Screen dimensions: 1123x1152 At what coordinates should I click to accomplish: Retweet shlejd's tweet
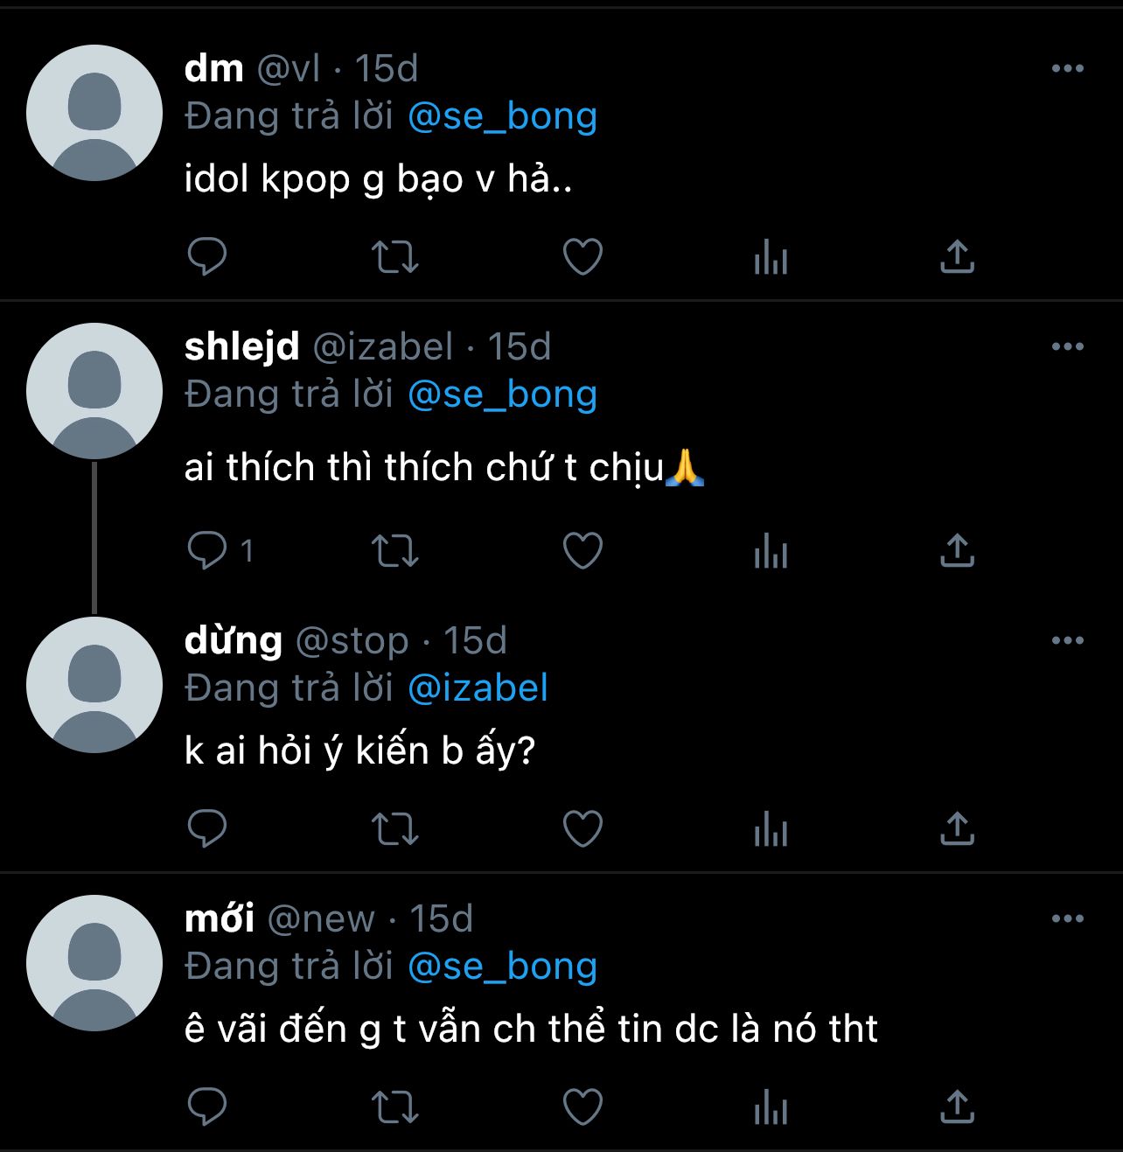point(395,551)
